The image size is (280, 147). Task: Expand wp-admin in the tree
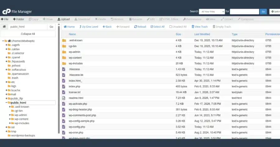tap(10, 115)
